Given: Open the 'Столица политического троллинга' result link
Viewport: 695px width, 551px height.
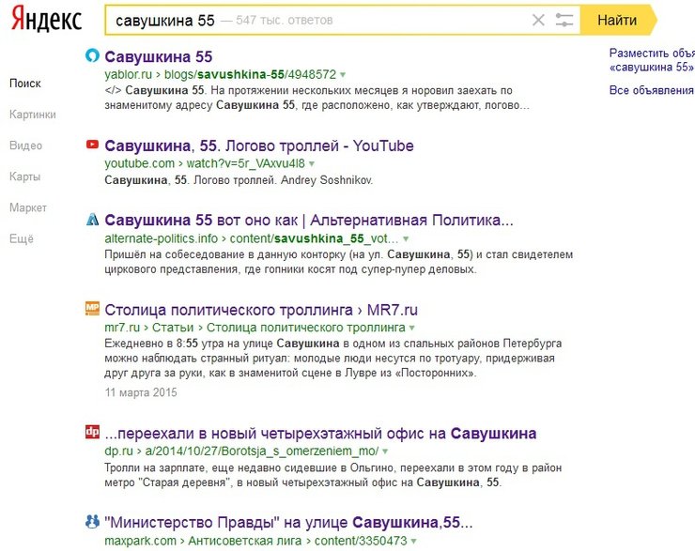Looking at the screenshot, I should (x=261, y=309).
